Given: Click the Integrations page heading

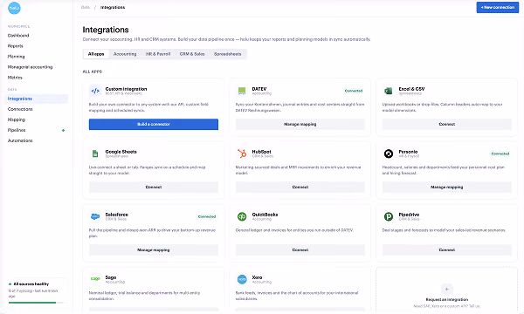Looking at the screenshot, I should tap(106, 30).
